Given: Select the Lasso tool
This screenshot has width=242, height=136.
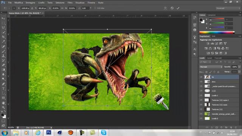Looking at the screenshot, I should (3, 28).
